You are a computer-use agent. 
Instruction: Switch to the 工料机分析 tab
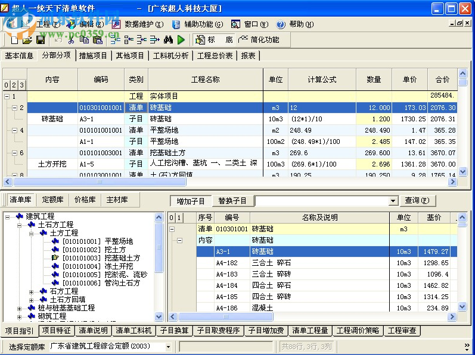click(x=170, y=55)
